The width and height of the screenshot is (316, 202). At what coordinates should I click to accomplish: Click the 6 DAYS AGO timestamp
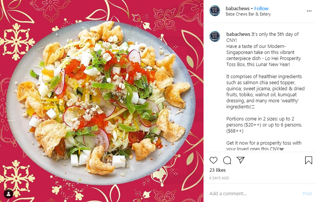219,178
